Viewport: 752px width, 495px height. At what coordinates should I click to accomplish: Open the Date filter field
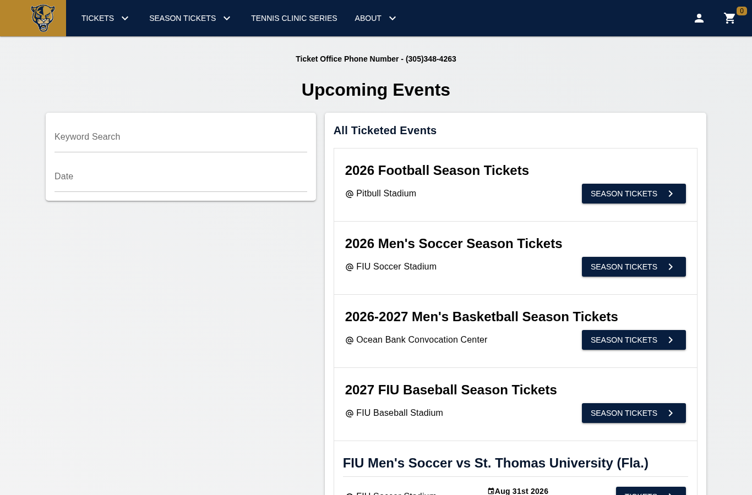pos(181,177)
